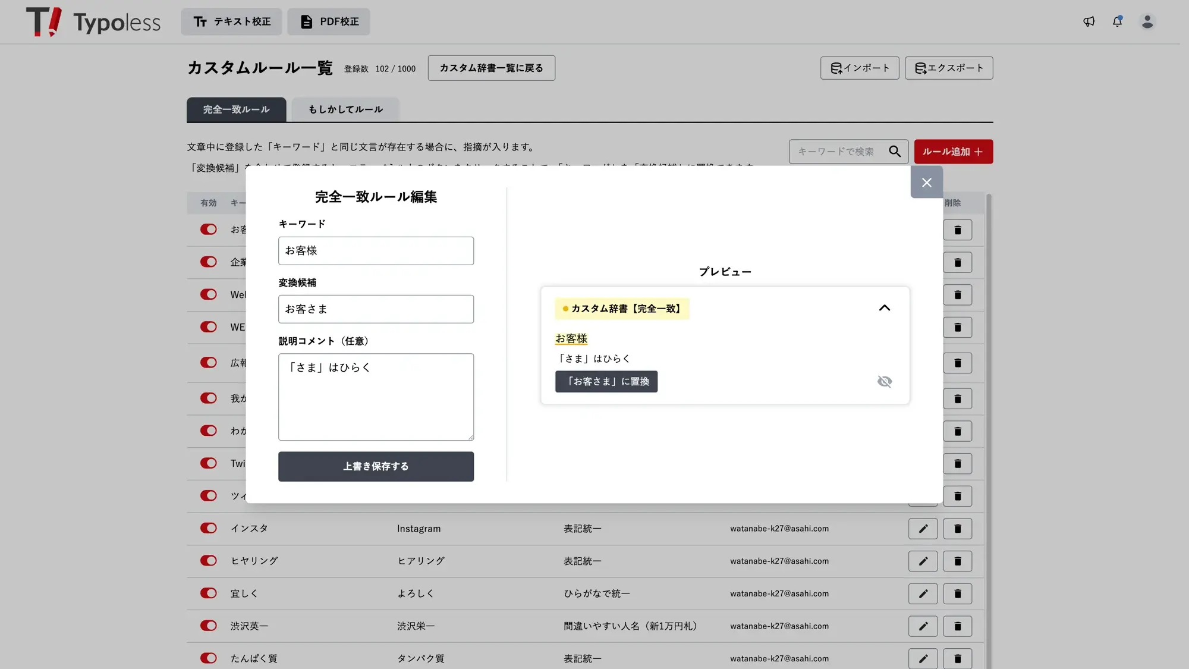Click the 上書き保存する button
1189x669 pixels.
click(x=376, y=466)
